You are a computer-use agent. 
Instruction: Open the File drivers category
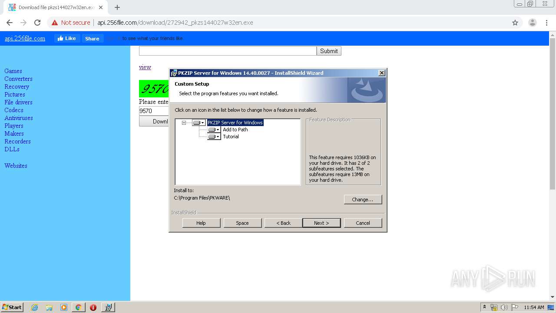pyautogui.click(x=18, y=102)
